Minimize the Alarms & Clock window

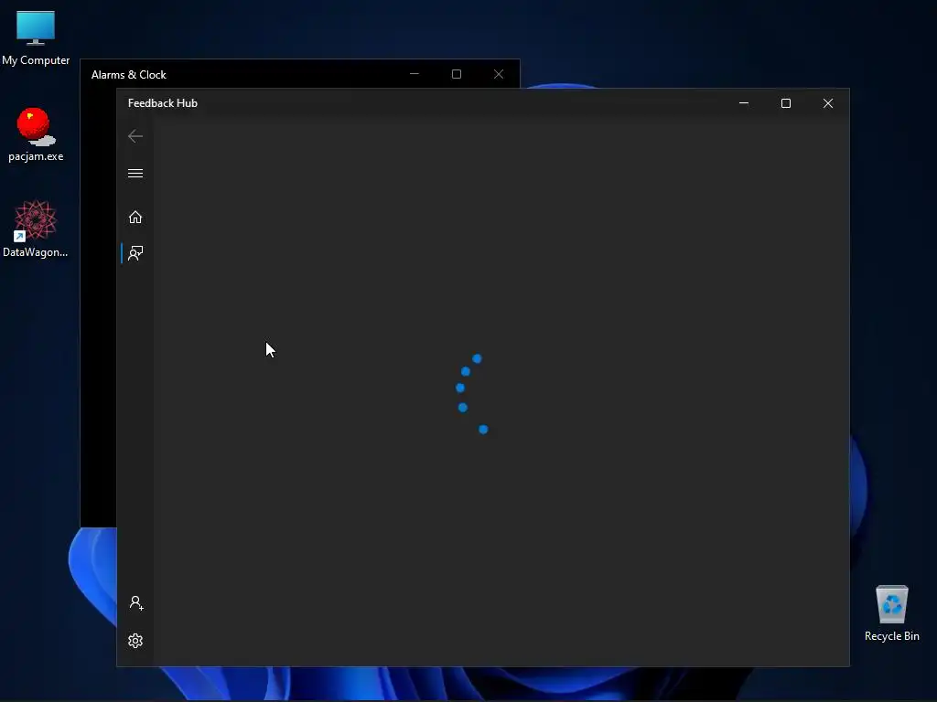(415, 74)
